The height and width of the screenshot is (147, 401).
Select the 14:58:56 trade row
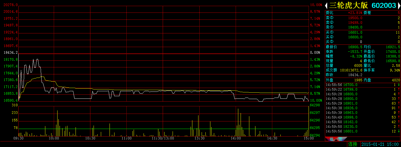point(363,85)
